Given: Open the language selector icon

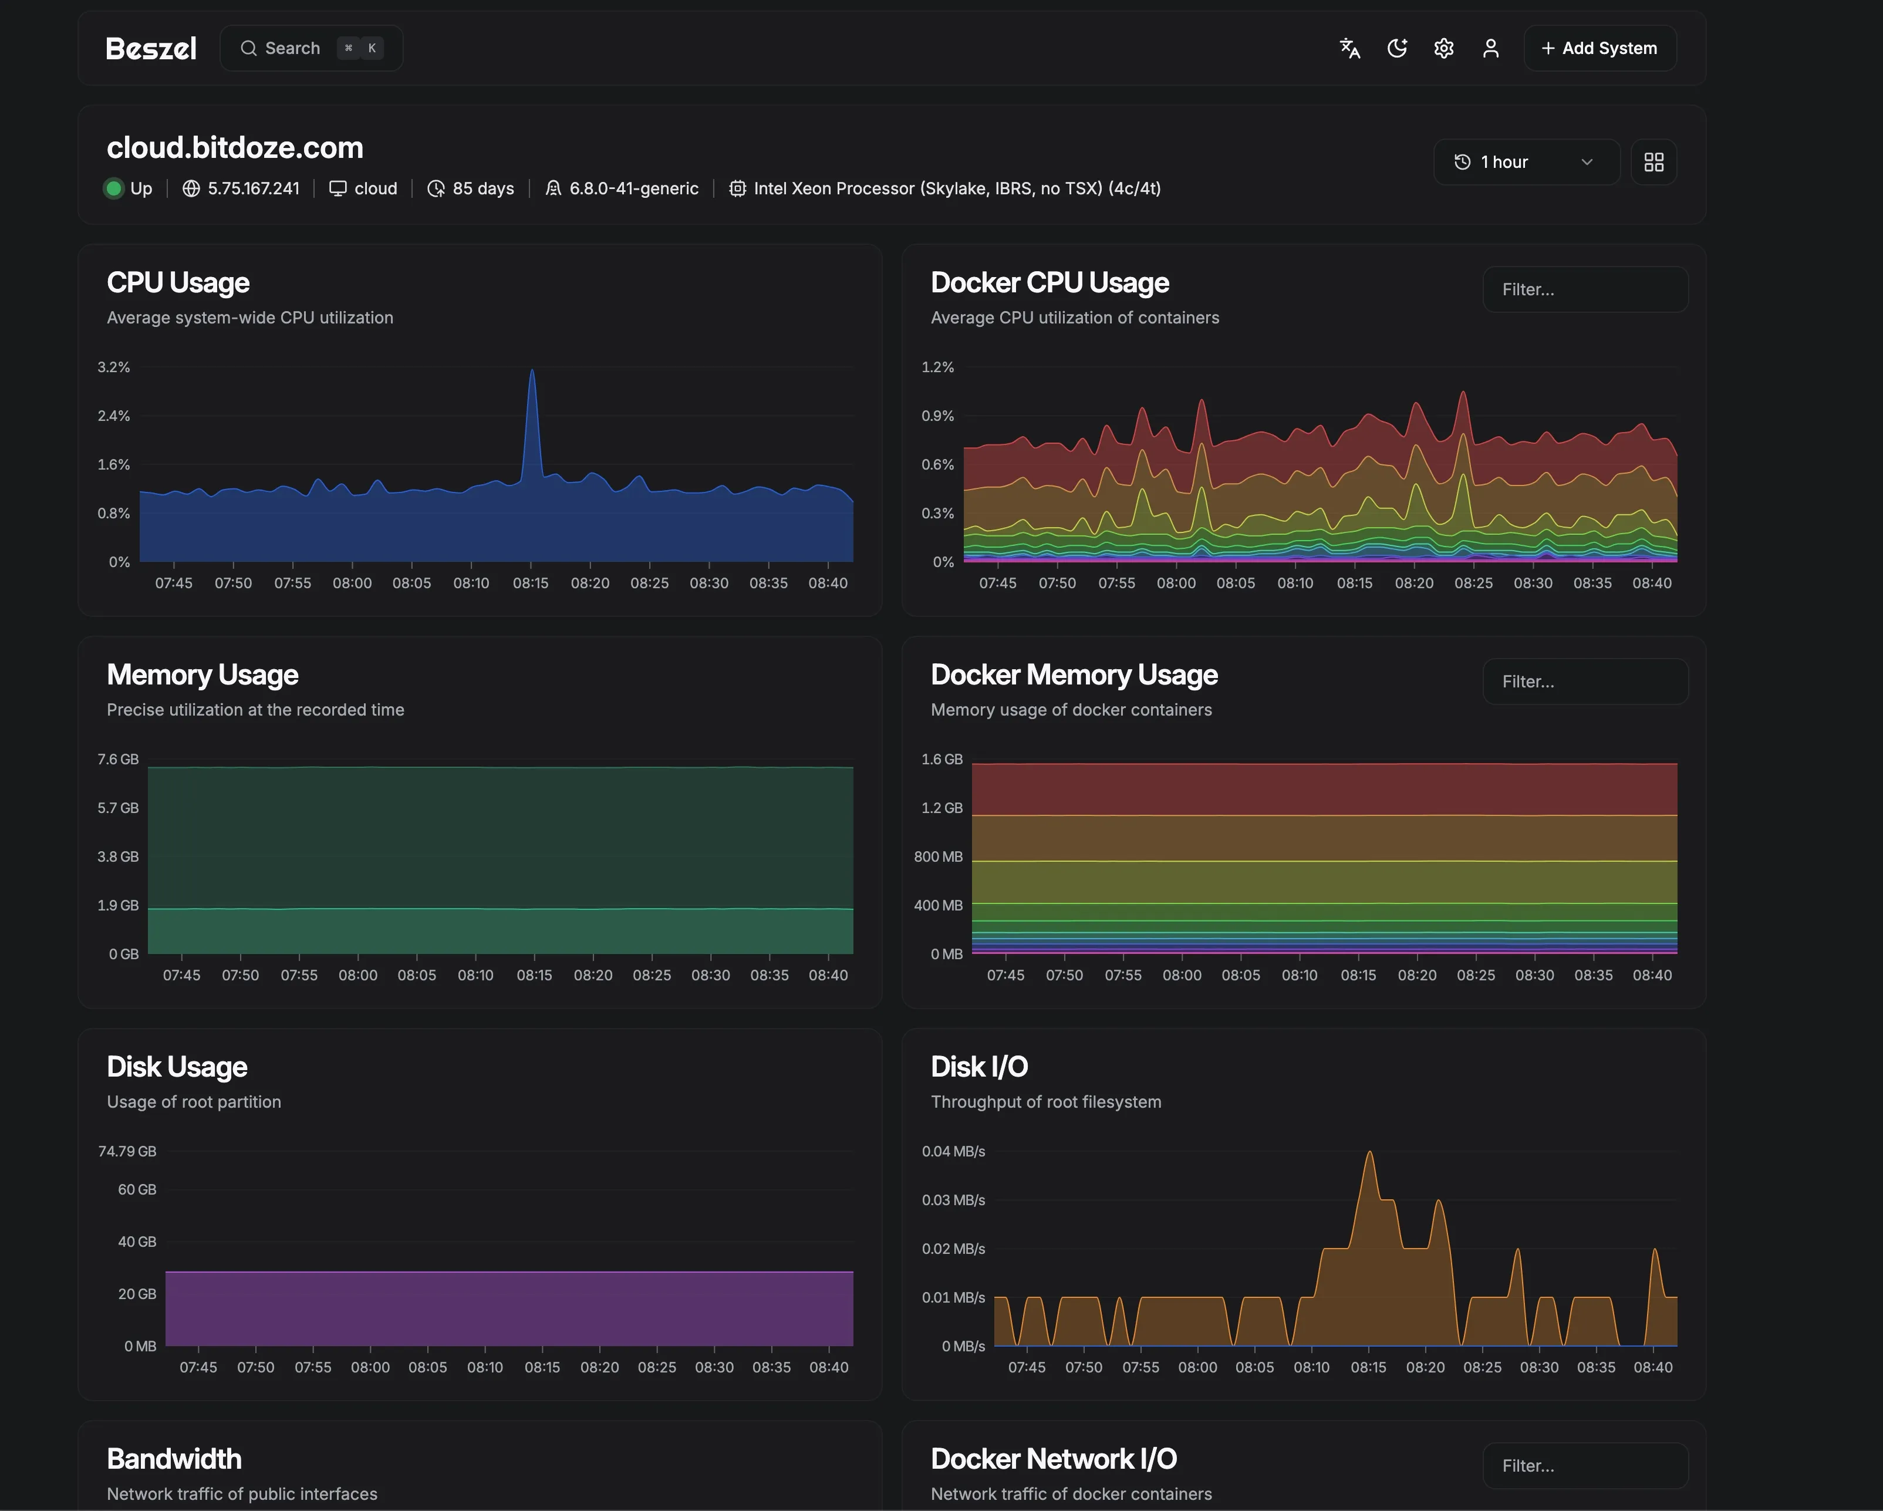Looking at the screenshot, I should (x=1349, y=48).
